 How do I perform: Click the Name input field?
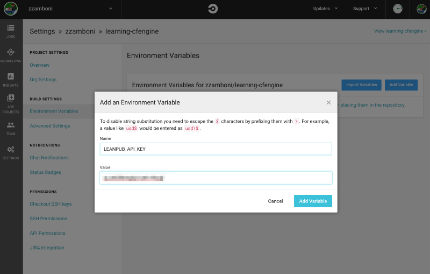click(216, 149)
